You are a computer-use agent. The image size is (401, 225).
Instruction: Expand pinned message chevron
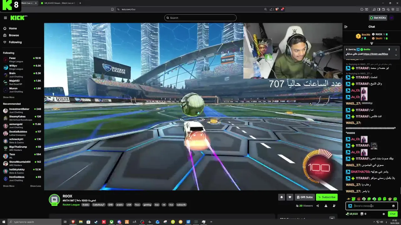point(396,55)
